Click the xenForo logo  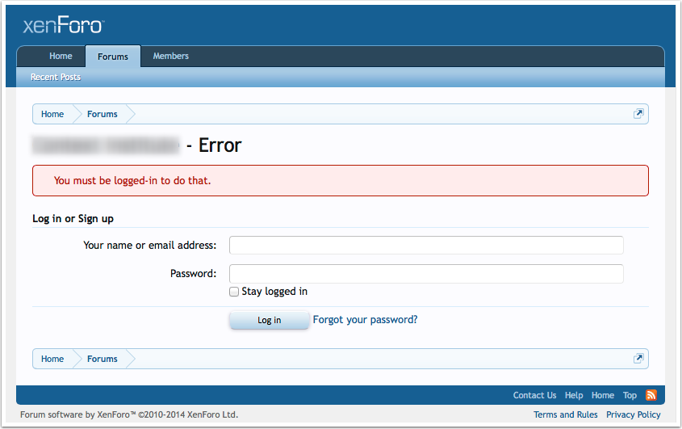(64, 25)
